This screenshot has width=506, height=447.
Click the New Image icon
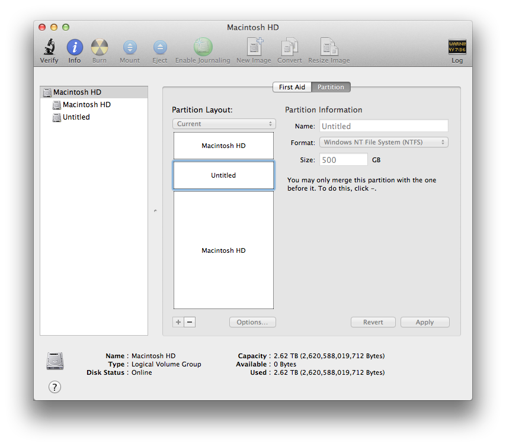(254, 47)
